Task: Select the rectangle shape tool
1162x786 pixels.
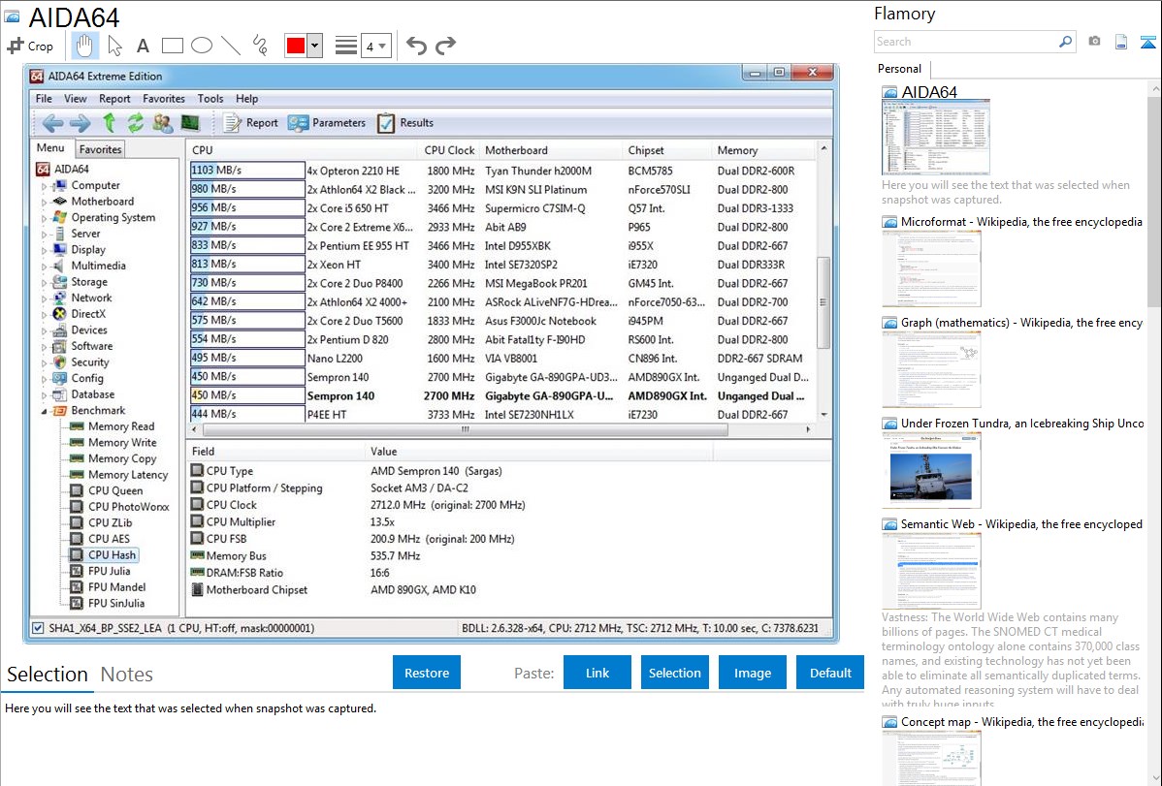Action: point(172,46)
